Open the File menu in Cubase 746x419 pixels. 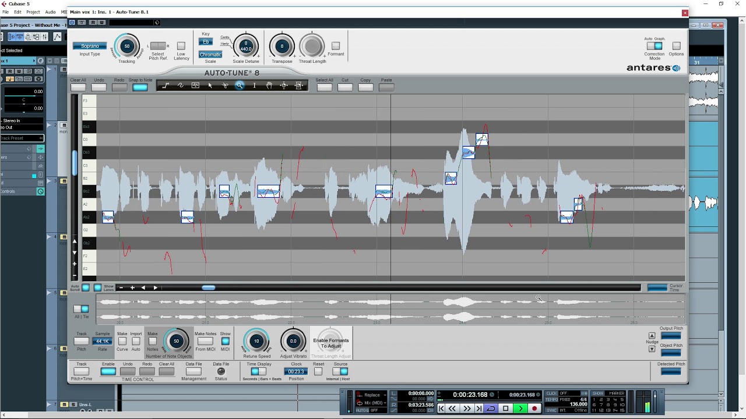(x=5, y=12)
